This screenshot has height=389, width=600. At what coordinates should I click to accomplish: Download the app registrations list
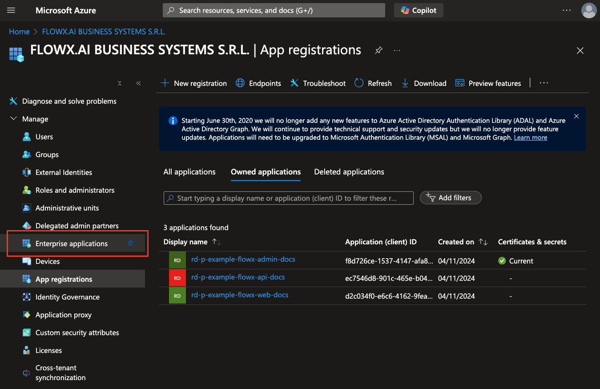(424, 83)
